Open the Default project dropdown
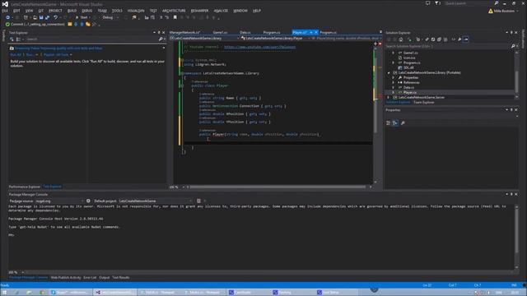 pos(156,201)
